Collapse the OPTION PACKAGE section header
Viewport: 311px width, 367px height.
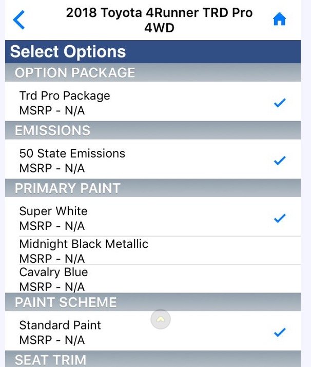(153, 72)
